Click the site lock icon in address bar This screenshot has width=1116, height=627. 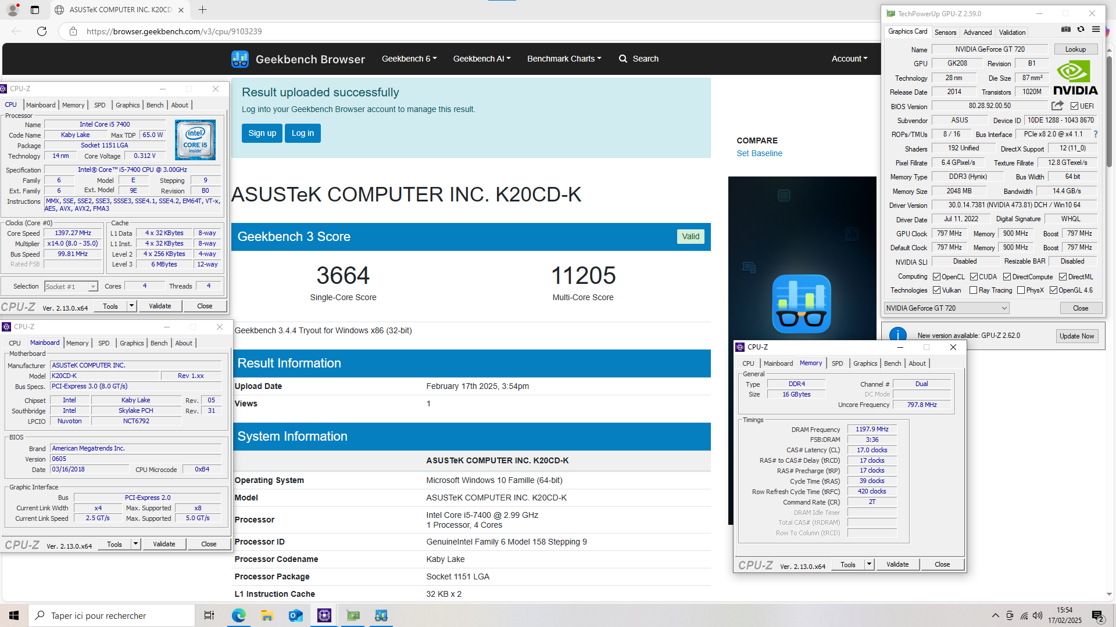pos(73,31)
